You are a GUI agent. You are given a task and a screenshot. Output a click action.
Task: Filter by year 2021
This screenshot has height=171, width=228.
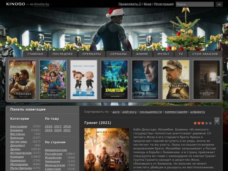[x=67, y=130]
